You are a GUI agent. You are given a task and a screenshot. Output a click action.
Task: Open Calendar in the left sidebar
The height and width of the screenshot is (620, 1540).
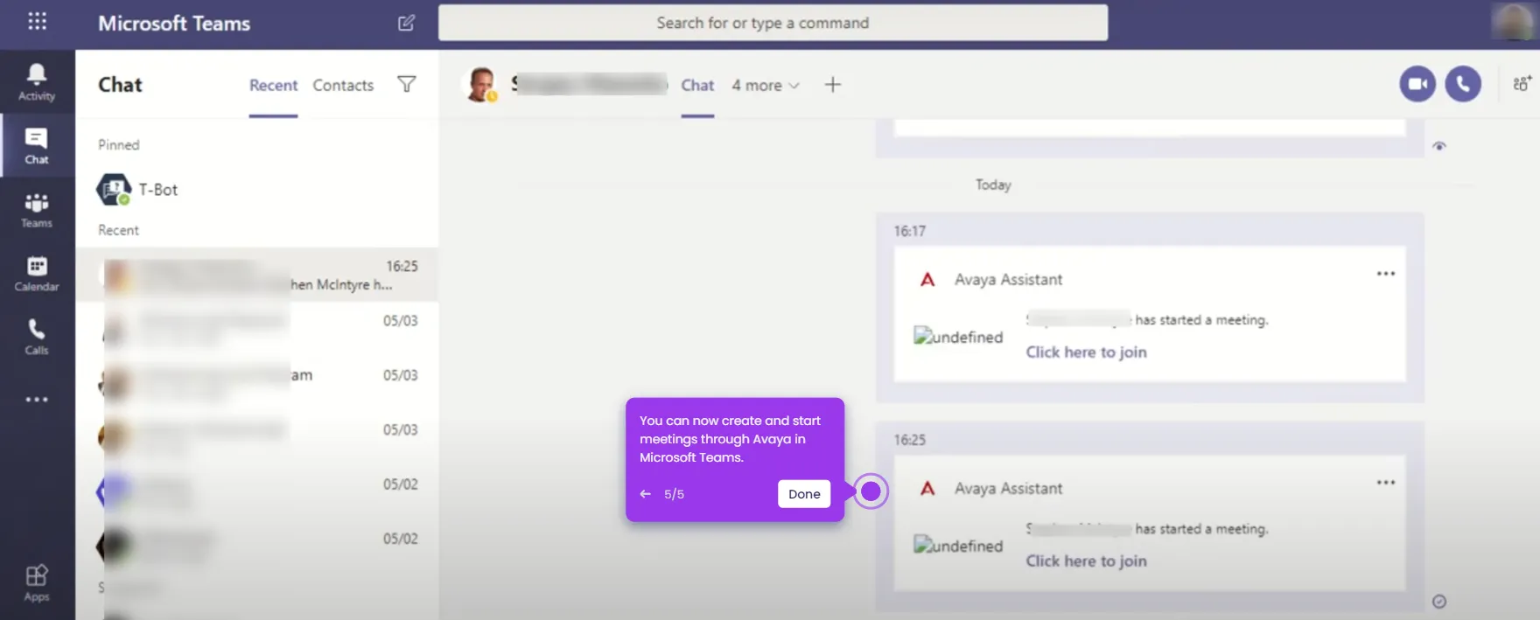(37, 274)
